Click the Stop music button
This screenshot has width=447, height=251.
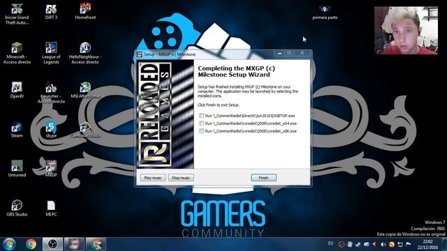coord(181,178)
